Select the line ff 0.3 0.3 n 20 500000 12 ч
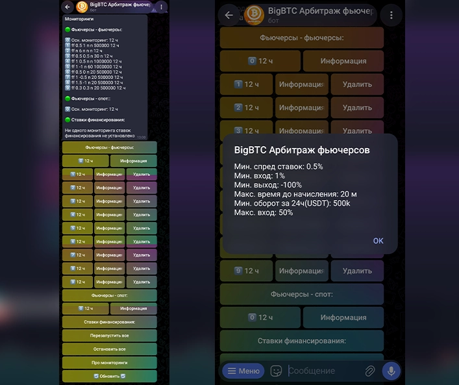Viewport: 459px width, 385px height. tap(95, 88)
